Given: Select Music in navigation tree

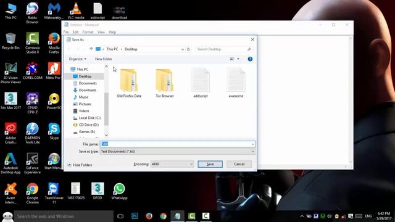Looking at the screenshot, I should coord(83,97).
